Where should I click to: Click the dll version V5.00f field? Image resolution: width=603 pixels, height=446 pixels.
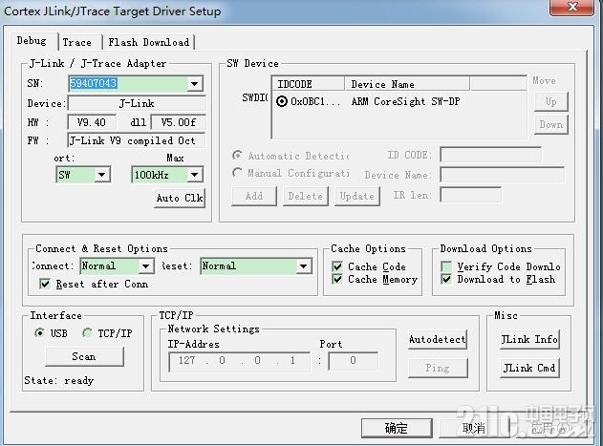pyautogui.click(x=178, y=122)
